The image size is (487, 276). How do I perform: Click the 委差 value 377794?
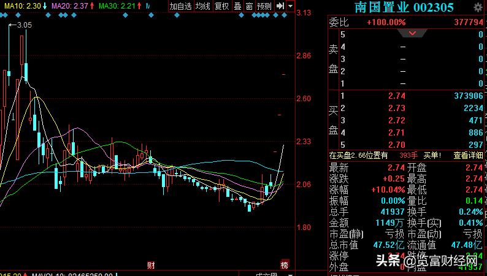[469, 22]
